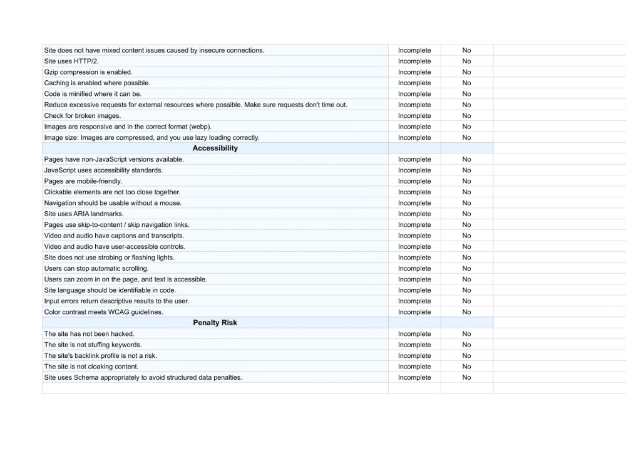The width and height of the screenshot is (626, 470).
Task: Click the 'No' cell for backlink profile row
Action: click(467, 356)
